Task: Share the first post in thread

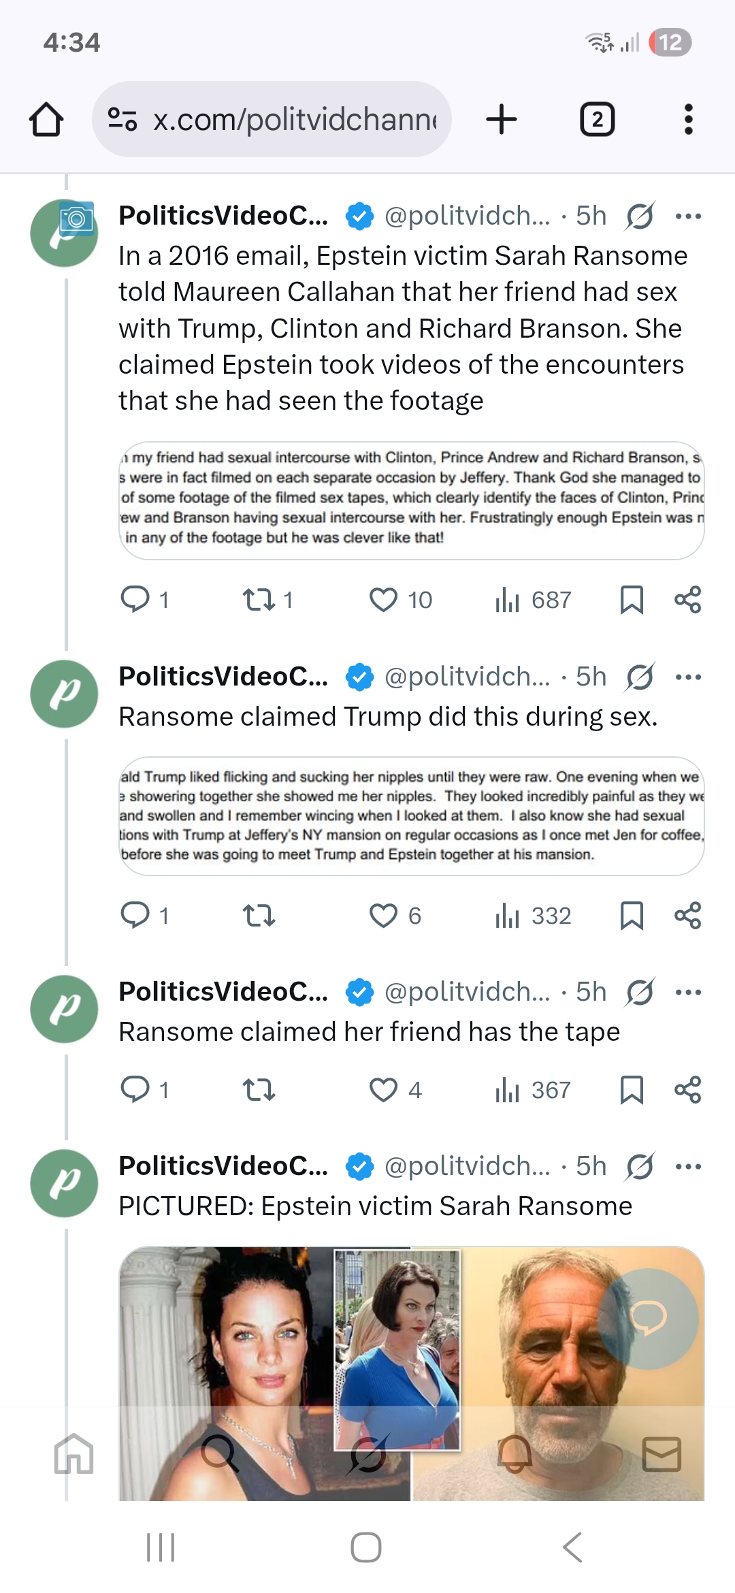Action: point(687,600)
